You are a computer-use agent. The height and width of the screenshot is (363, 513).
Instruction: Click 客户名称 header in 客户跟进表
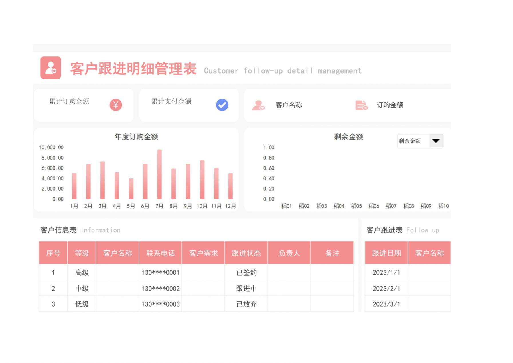tap(429, 253)
